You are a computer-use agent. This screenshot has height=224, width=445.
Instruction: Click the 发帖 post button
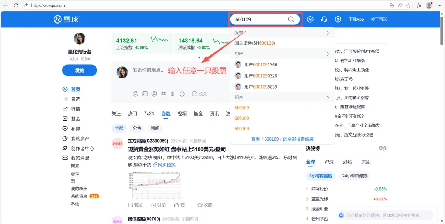pos(80,71)
